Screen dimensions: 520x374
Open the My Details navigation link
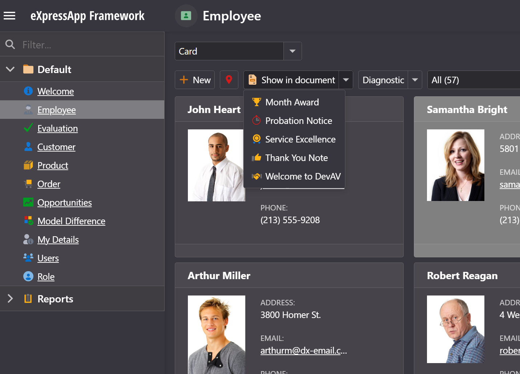coord(58,240)
